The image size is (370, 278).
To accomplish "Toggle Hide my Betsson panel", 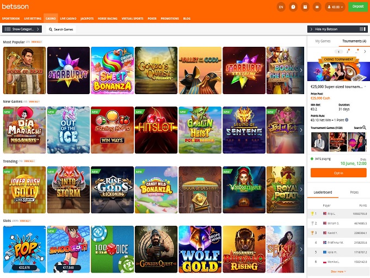I will pos(337,29).
